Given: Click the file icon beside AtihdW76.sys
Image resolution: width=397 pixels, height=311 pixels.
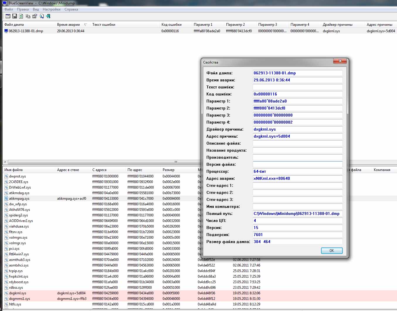Looking at the screenshot, I should coord(6,210).
